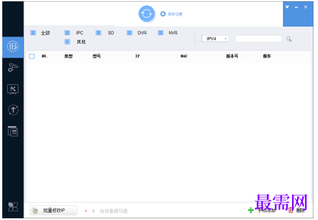318x220 pixels.
Task: Close the application window
Action: click(x=306, y=7)
